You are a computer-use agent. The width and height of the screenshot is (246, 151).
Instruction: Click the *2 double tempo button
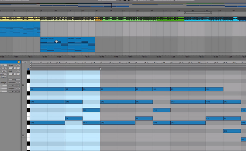tap(4, 68)
